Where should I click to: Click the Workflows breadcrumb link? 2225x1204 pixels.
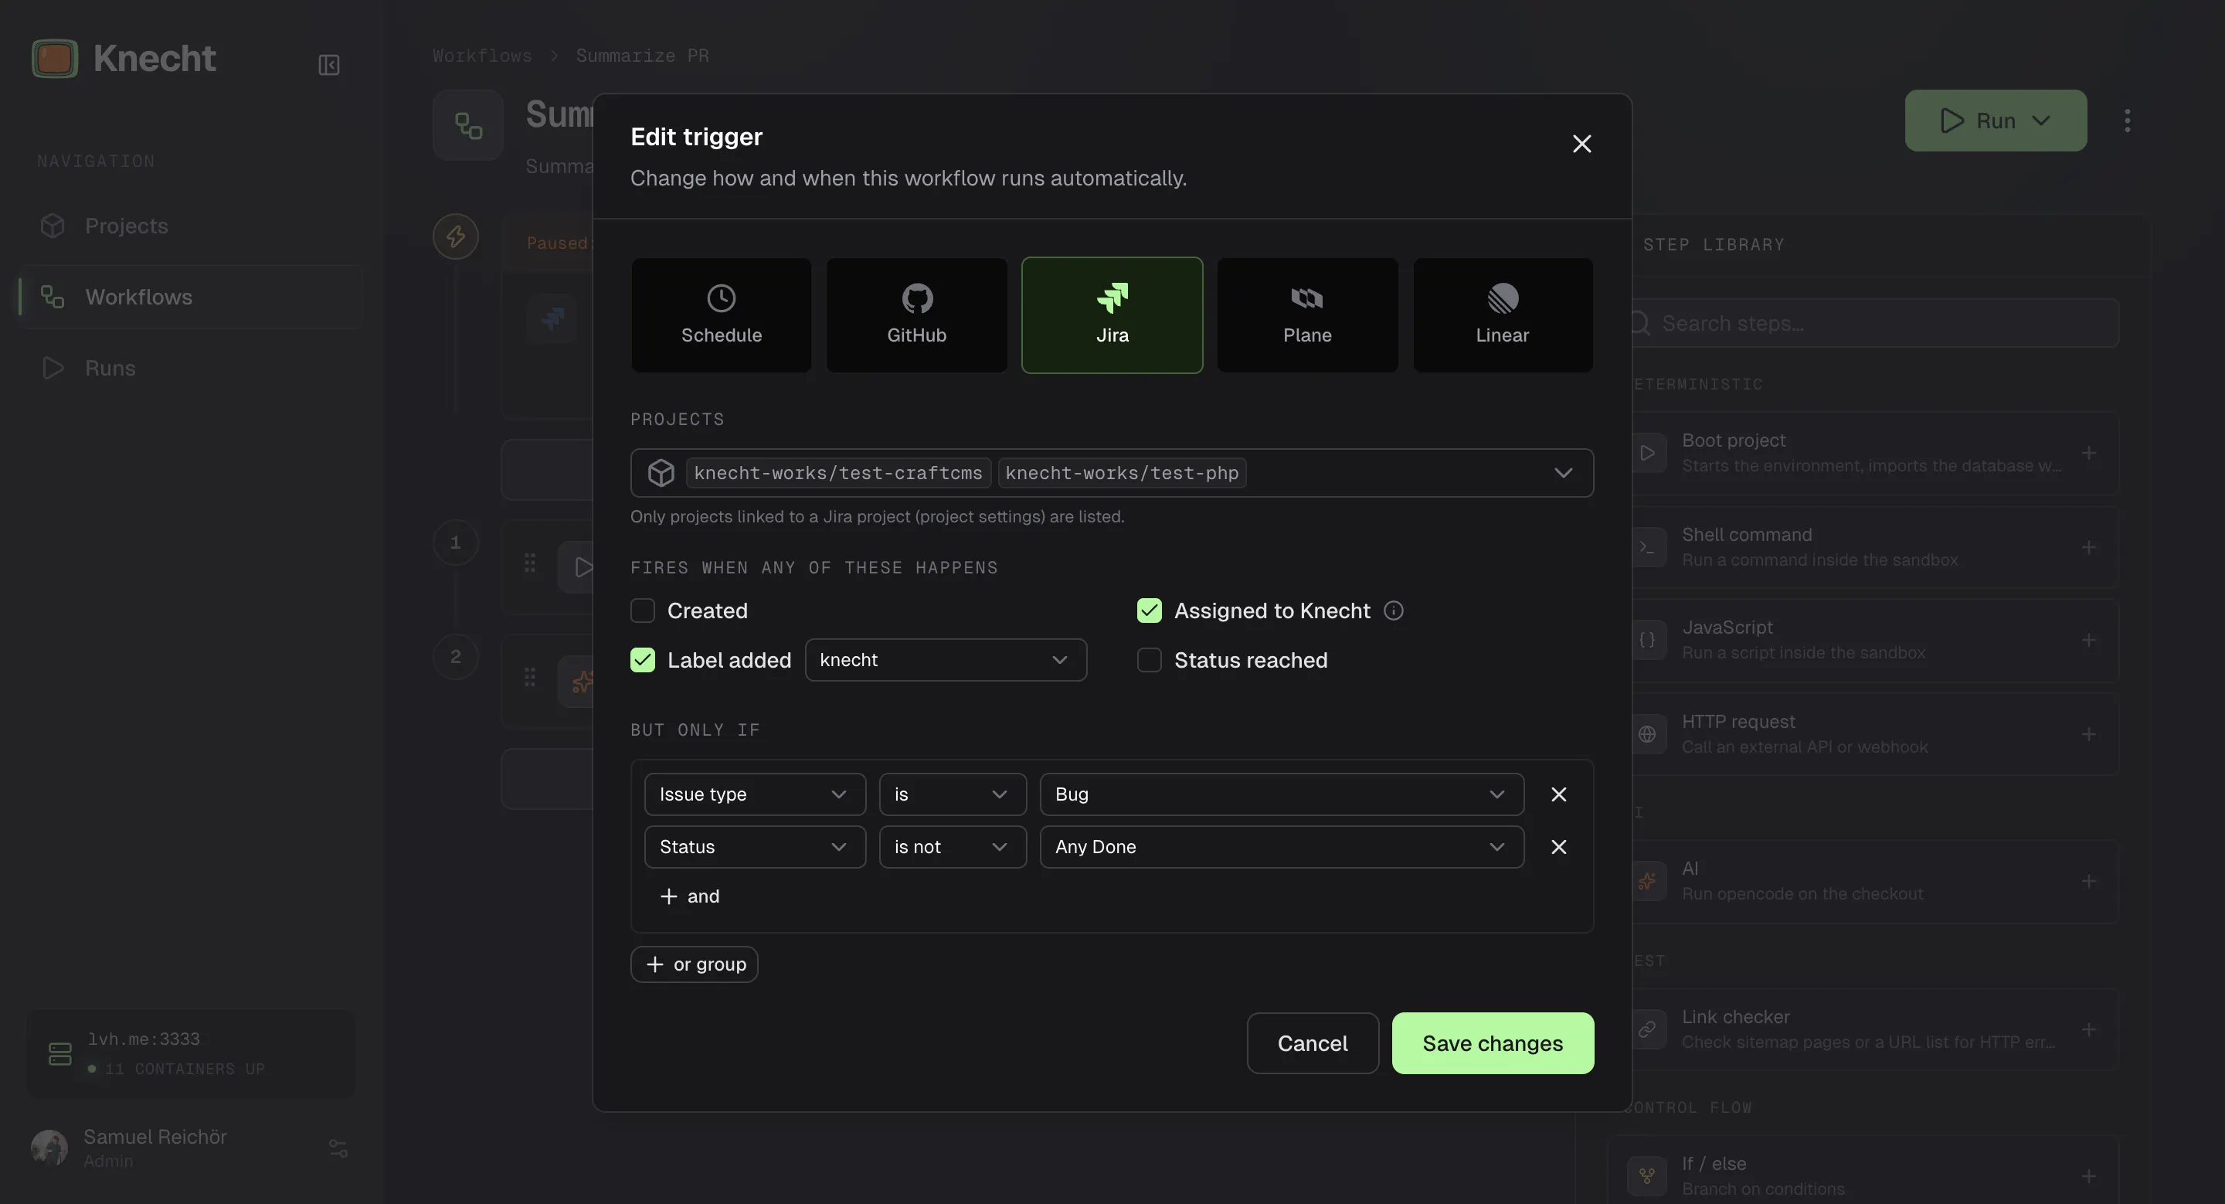point(482,56)
